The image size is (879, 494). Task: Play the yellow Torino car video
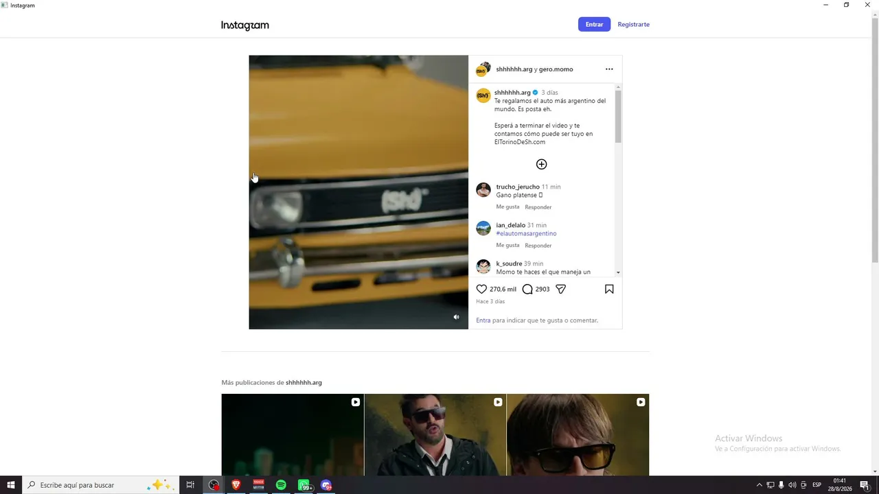point(358,192)
